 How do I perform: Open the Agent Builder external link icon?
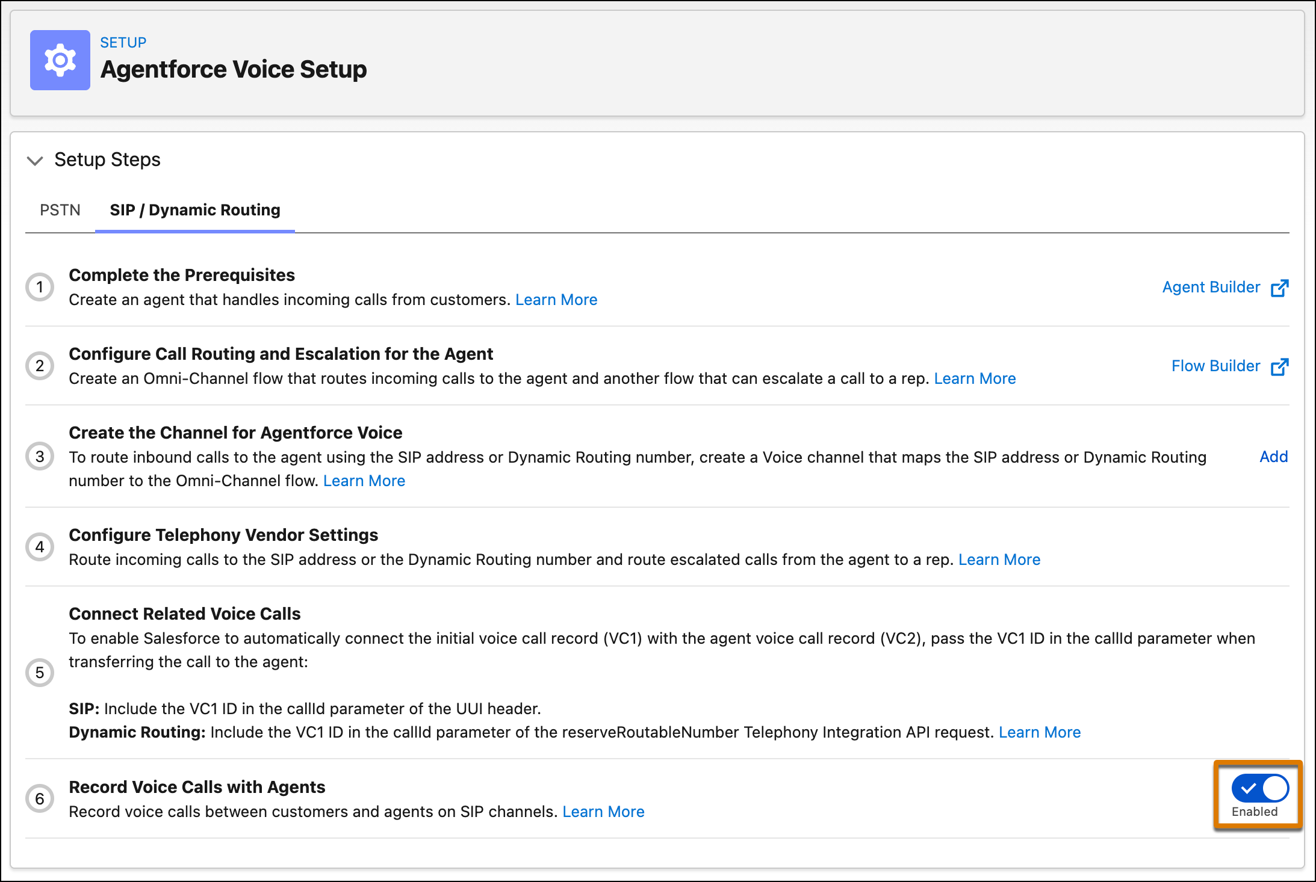[x=1279, y=288]
